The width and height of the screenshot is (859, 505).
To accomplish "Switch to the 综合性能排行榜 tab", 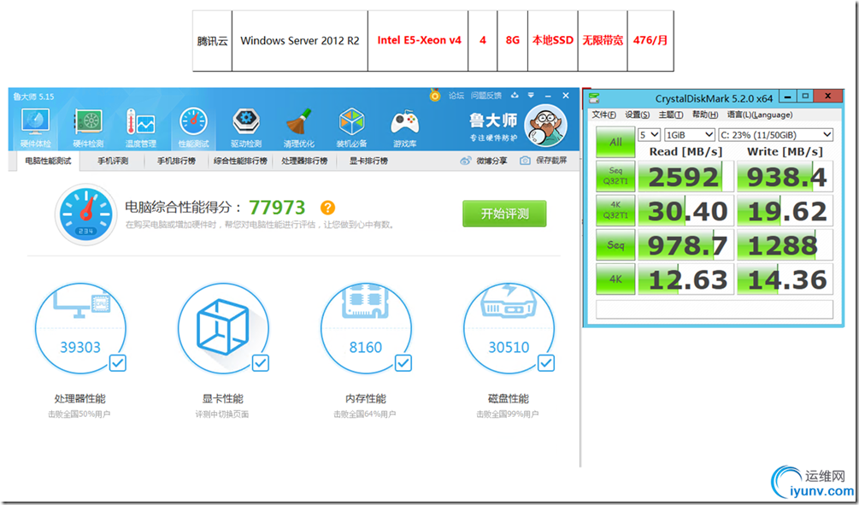I will tap(240, 161).
